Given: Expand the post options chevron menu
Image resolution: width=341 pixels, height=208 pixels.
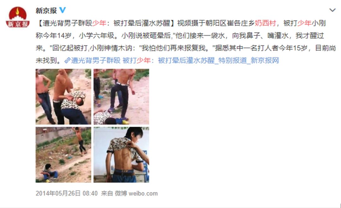Looking at the screenshot, I should point(332,10).
